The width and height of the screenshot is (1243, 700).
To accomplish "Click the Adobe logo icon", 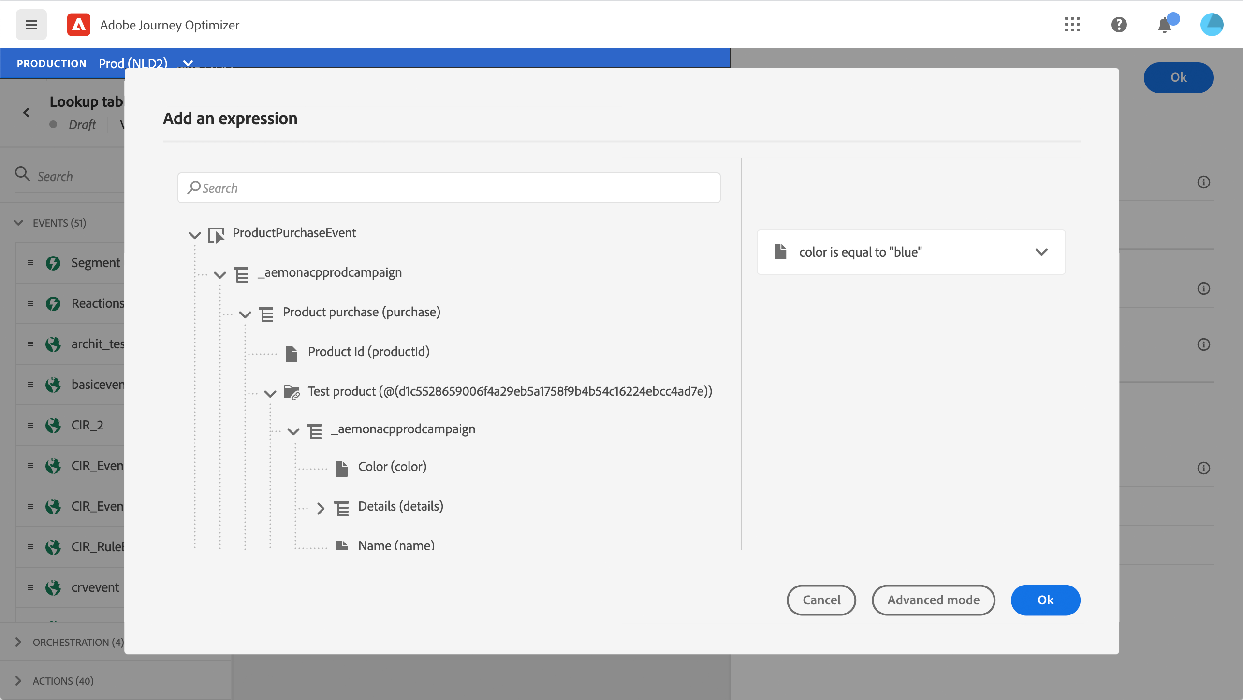I will point(79,25).
